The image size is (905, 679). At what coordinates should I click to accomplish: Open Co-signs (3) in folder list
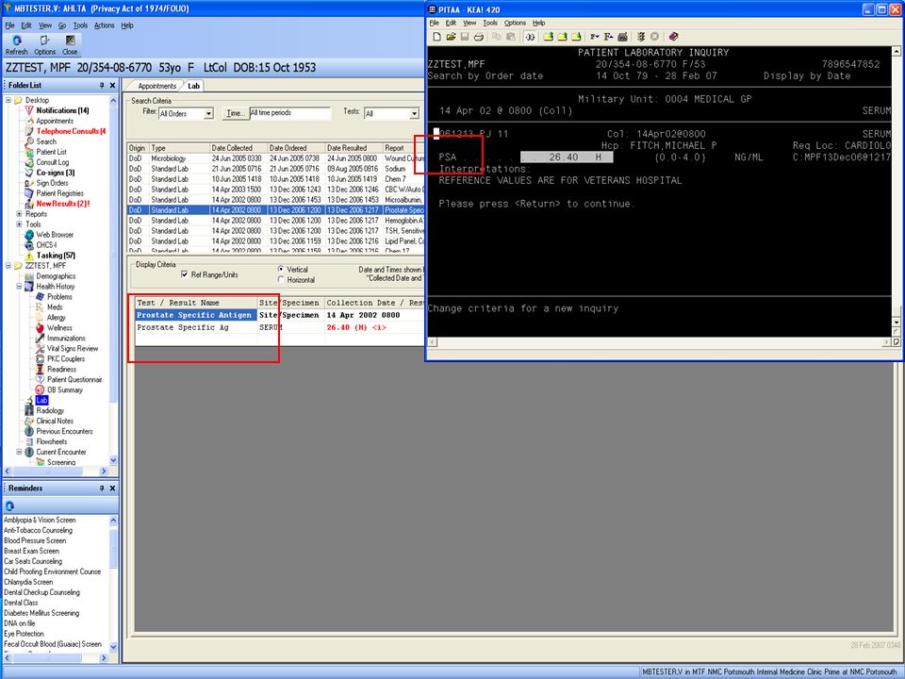(56, 173)
